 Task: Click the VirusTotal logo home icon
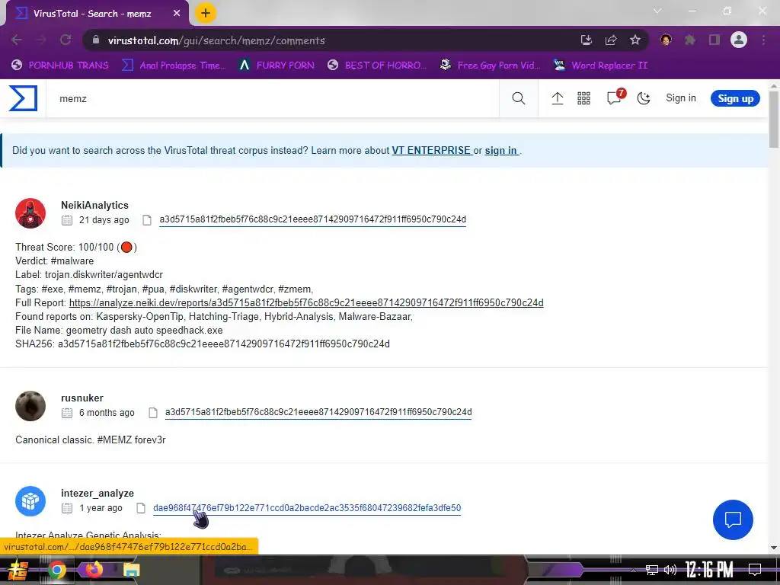point(23,98)
